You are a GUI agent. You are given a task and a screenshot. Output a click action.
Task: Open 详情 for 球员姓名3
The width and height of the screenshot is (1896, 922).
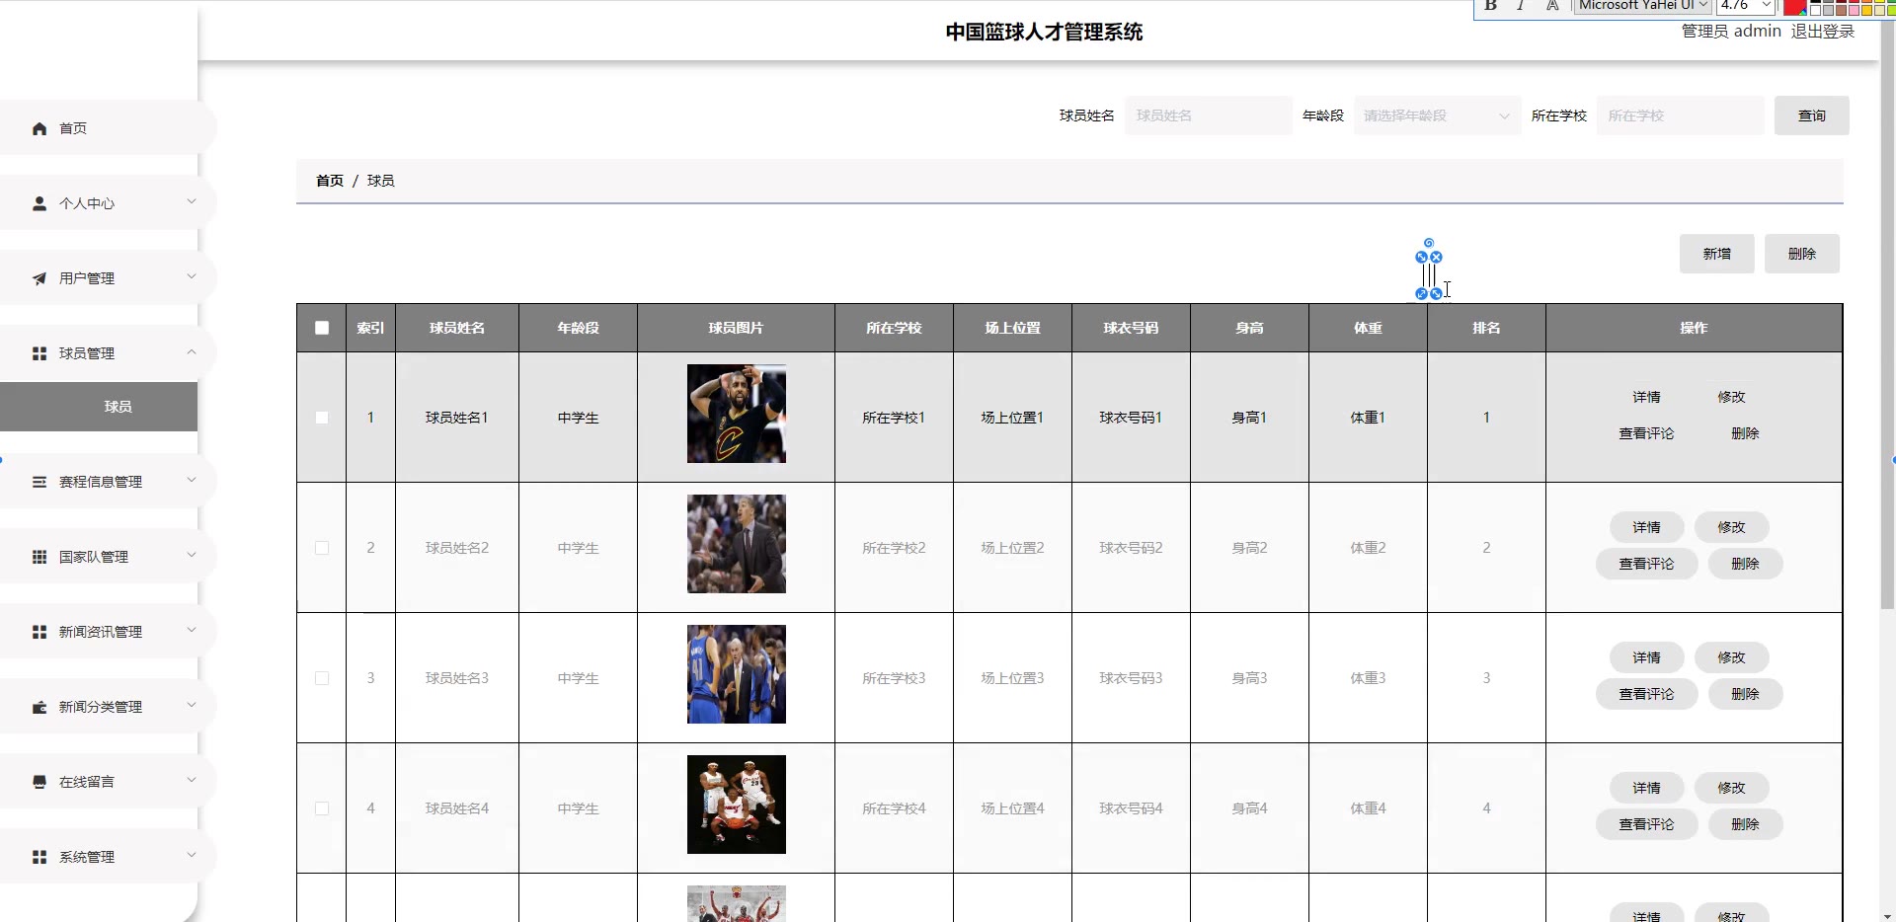[1646, 657]
